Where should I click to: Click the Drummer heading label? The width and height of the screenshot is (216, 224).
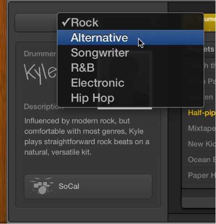click(x=40, y=54)
